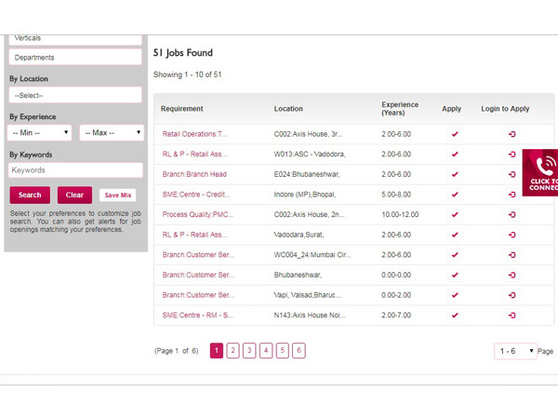Select current results page 1
Image resolution: width=558 pixels, height=419 pixels.
217,351
